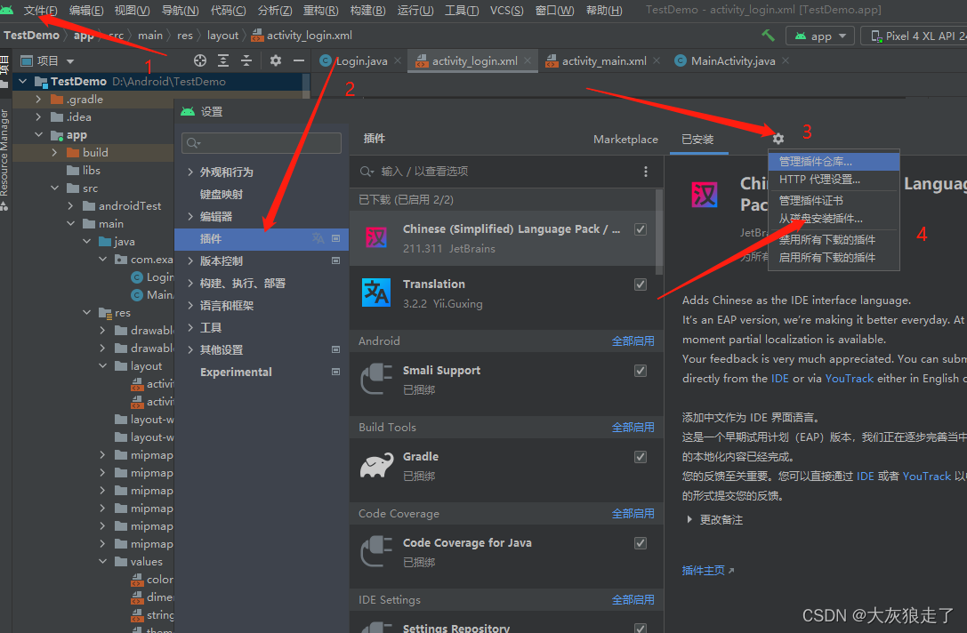Click the collapse all icon in project toolbar
The height and width of the screenshot is (633, 967).
[x=246, y=60]
